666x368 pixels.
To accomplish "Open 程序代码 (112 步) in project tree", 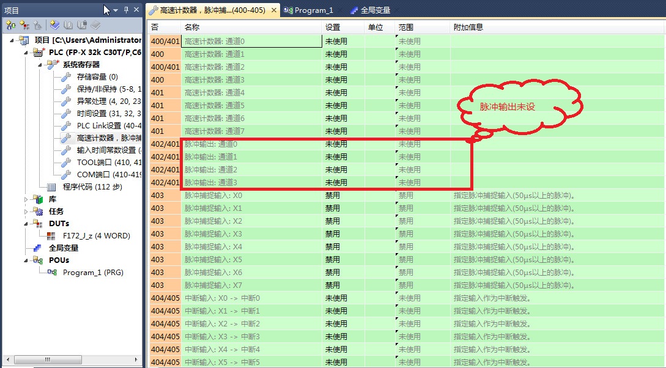I will pos(92,186).
